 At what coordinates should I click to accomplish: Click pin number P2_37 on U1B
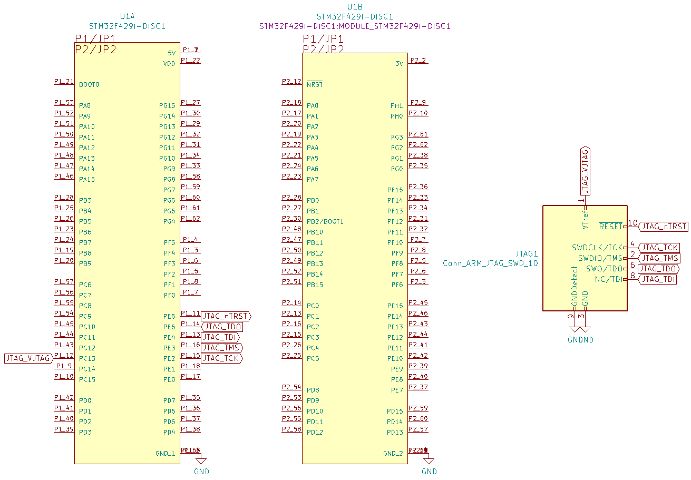coord(418,387)
